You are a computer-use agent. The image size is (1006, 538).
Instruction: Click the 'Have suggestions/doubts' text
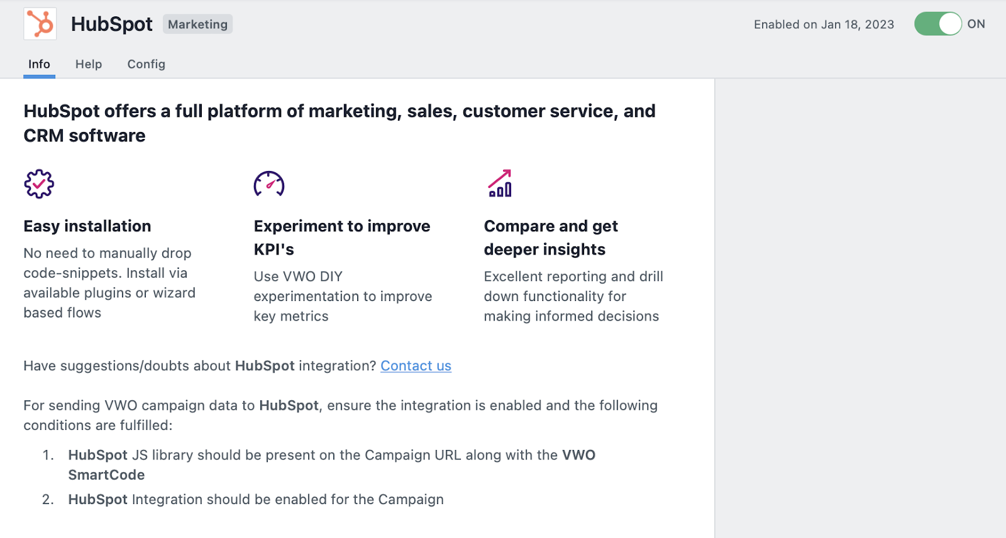200,366
